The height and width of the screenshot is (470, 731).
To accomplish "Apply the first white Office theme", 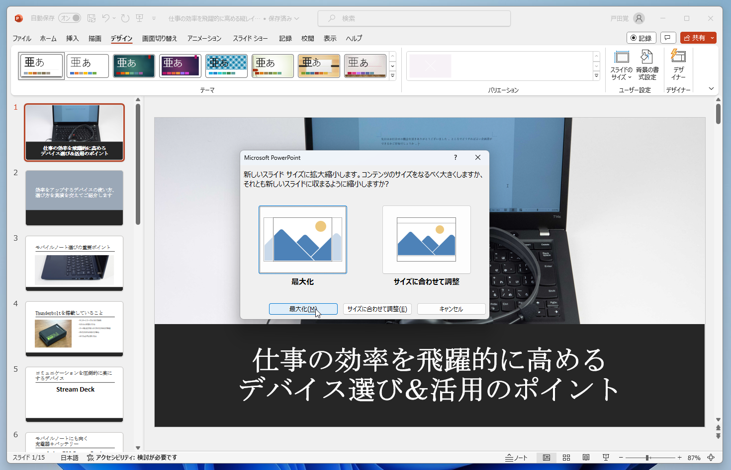I will 41,66.
